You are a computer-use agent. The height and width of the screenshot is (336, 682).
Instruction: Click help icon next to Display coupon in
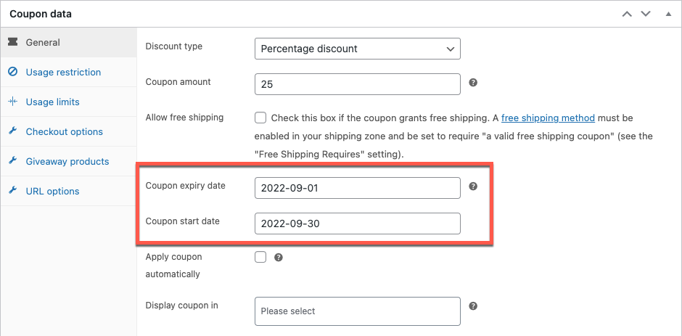pyautogui.click(x=473, y=306)
